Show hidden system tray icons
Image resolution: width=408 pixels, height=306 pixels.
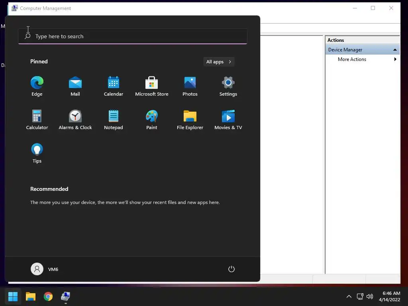[349, 296]
